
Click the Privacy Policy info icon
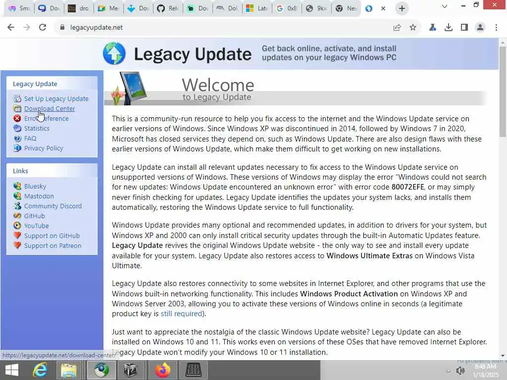click(x=17, y=148)
